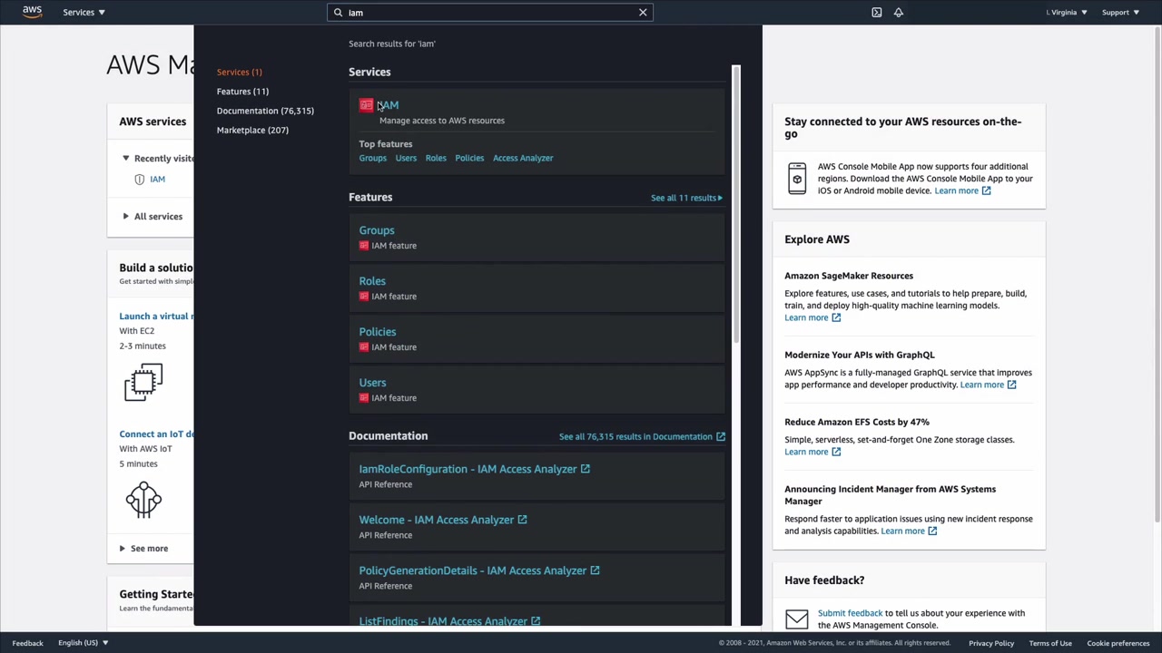The width and height of the screenshot is (1162, 653).
Task: Collapse the Recently visited services section
Action: (x=125, y=159)
